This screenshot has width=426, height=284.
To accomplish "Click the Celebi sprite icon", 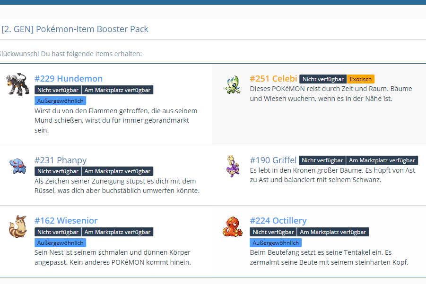I will tap(233, 84).
